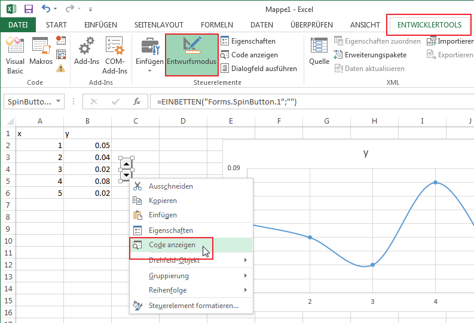474x323 pixels.
Task: Click cell A1 containing x
Action: click(40, 134)
